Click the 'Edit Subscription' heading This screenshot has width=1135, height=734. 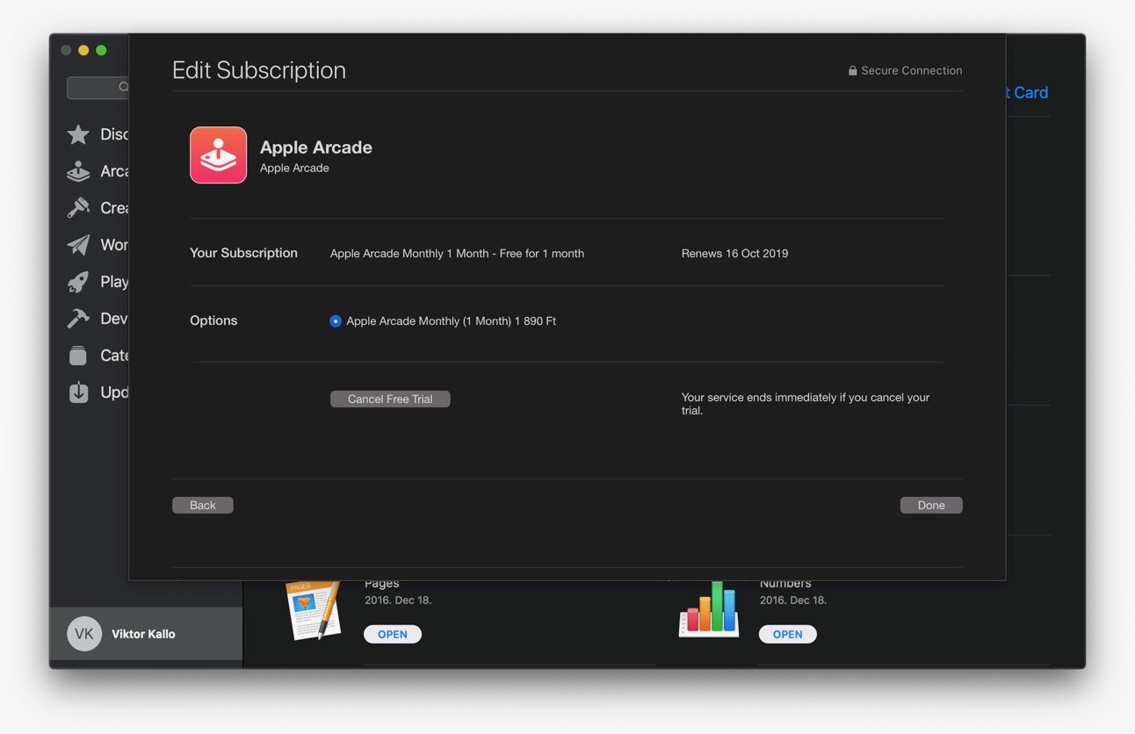pos(259,70)
